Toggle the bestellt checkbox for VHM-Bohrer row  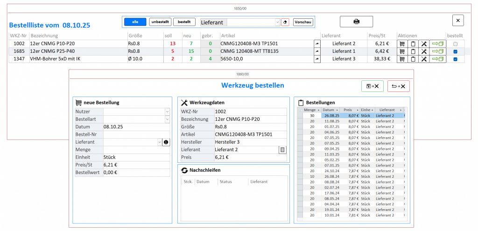pyautogui.click(x=455, y=59)
